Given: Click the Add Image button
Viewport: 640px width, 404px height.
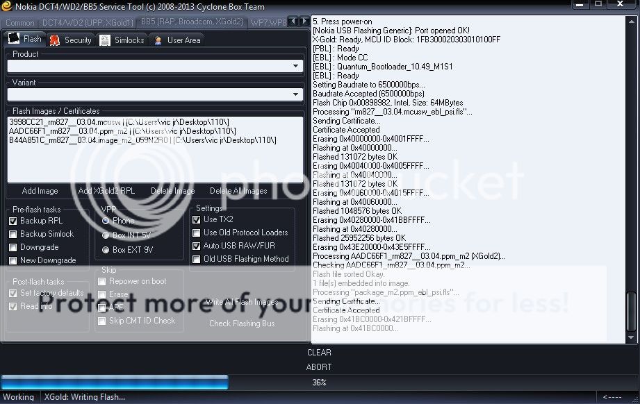Looking at the screenshot, I should click(40, 191).
